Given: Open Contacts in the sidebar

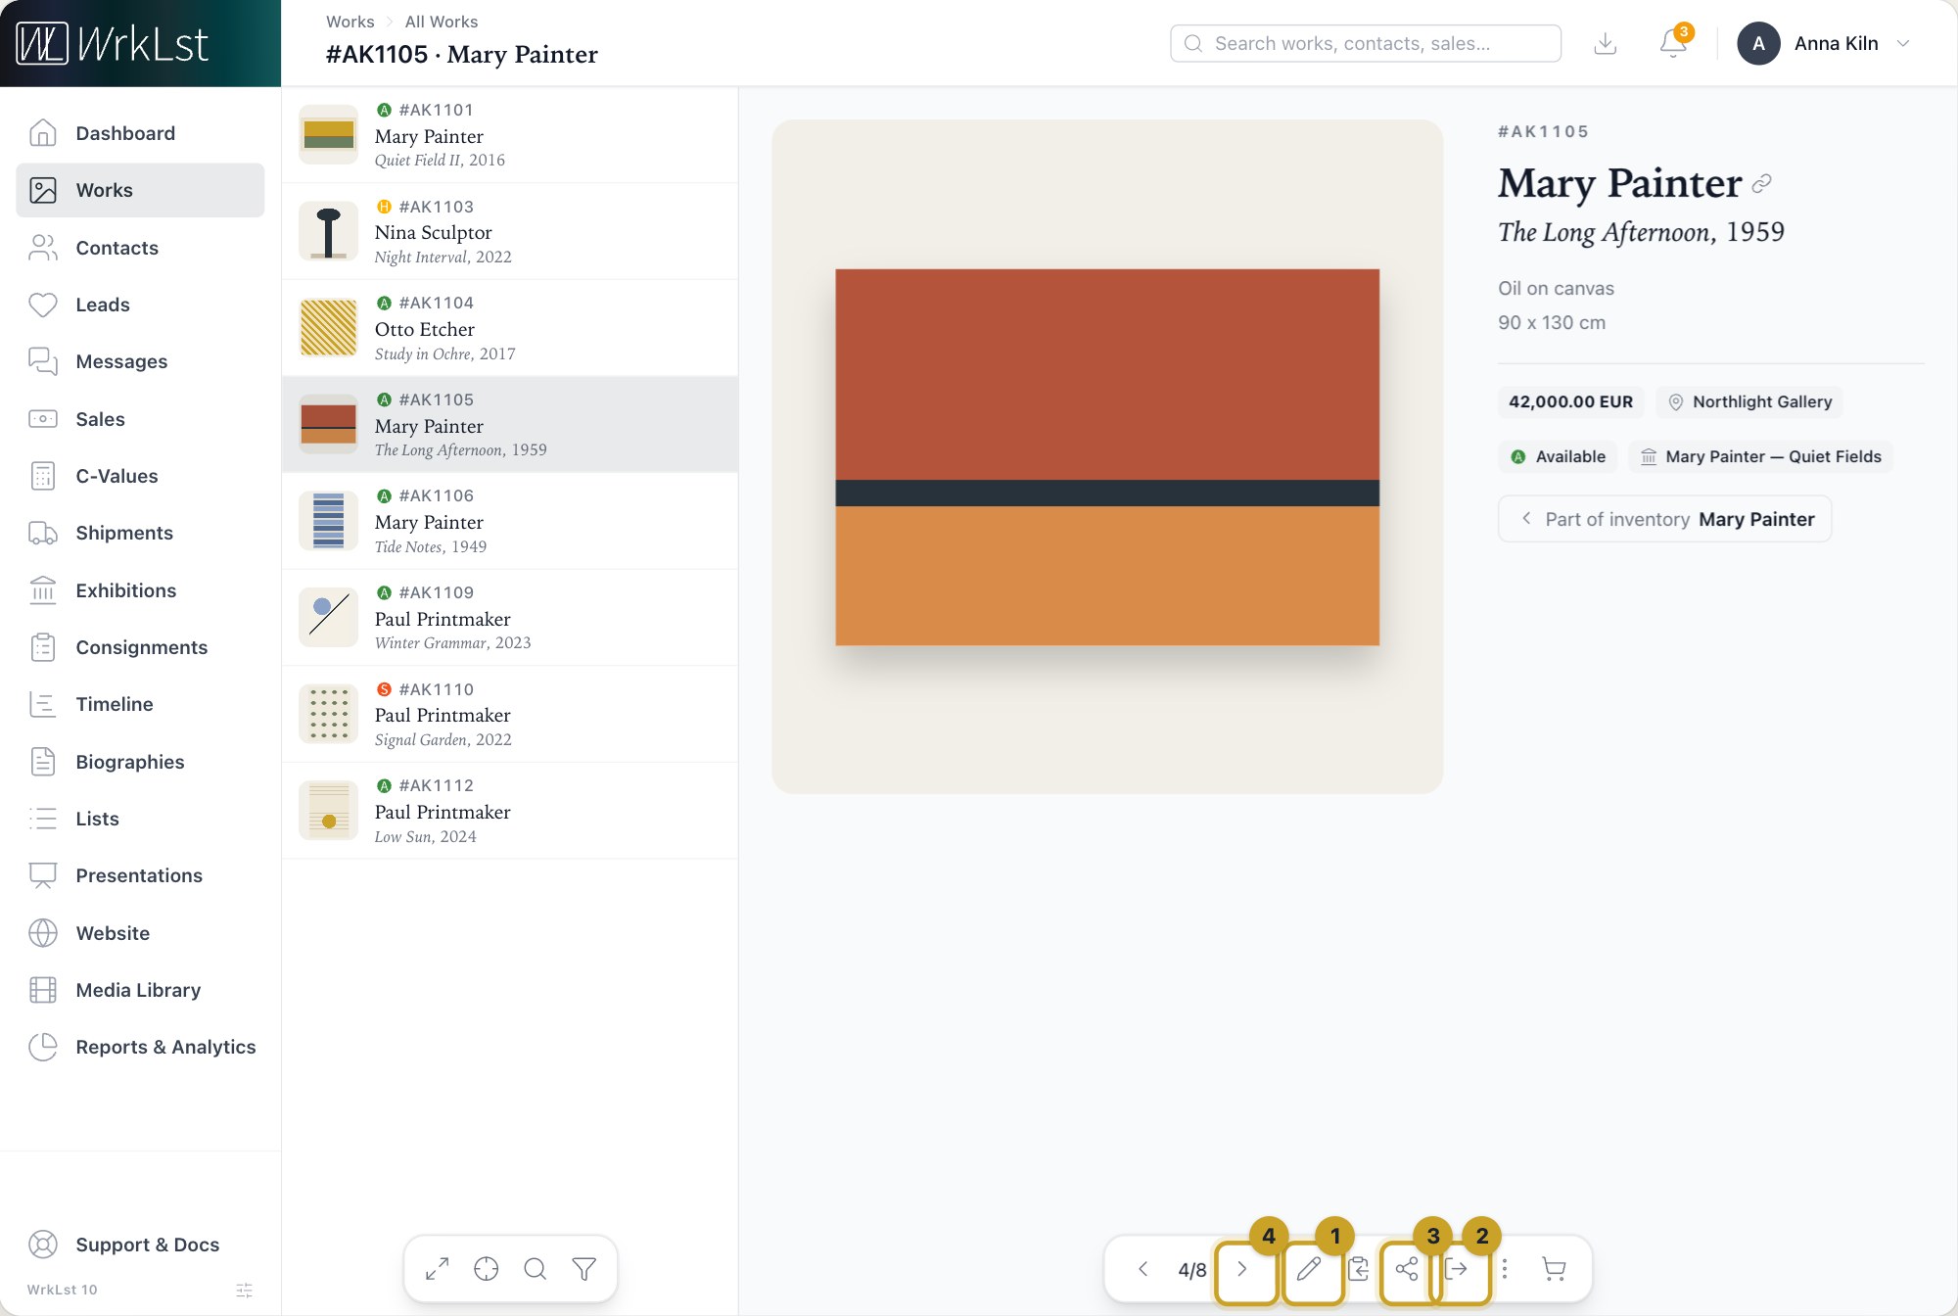Looking at the screenshot, I should (140, 248).
